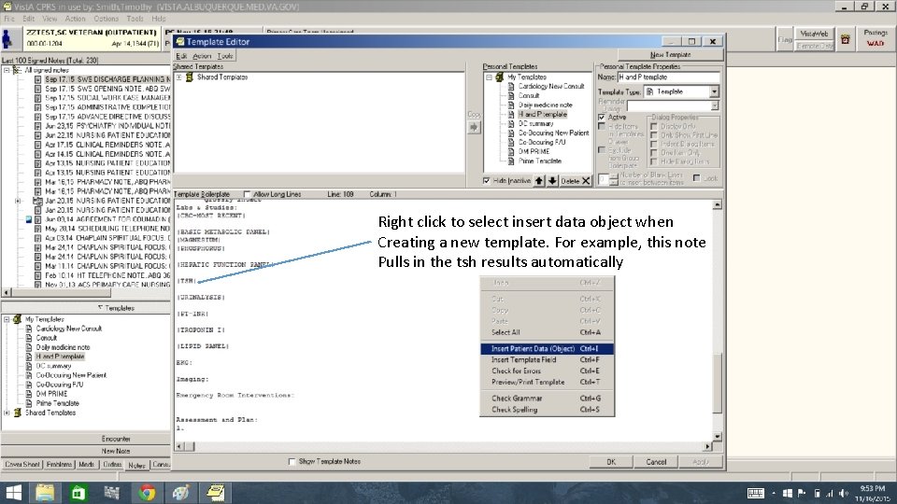Screen dimensions: 897x504
Task: Click note icon for PSYCHIATRY INDIVIDUAL NOTE
Action: [x=37, y=126]
